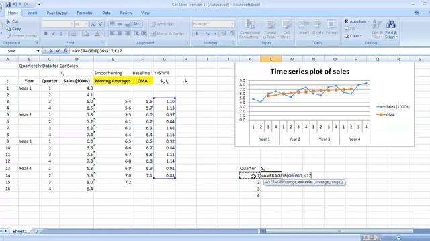Click the Insert Worksheet icon beside Sheet1

click(36, 231)
